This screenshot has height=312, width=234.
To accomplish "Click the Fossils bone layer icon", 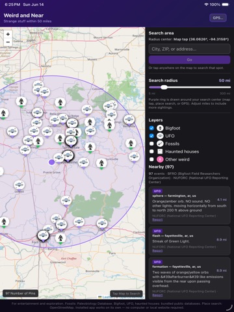I will (160, 144).
